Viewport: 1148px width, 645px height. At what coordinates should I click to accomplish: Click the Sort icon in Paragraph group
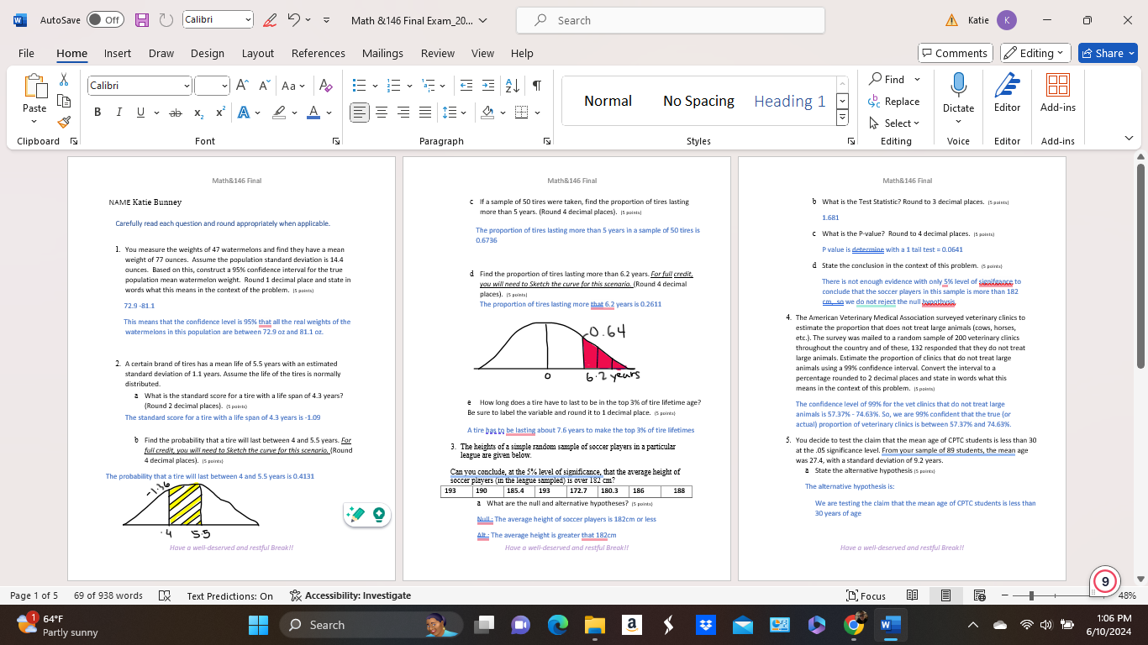point(513,84)
